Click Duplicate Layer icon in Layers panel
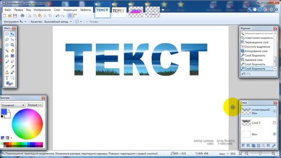Screen dimensions: 281x158 (x=253, y=146)
